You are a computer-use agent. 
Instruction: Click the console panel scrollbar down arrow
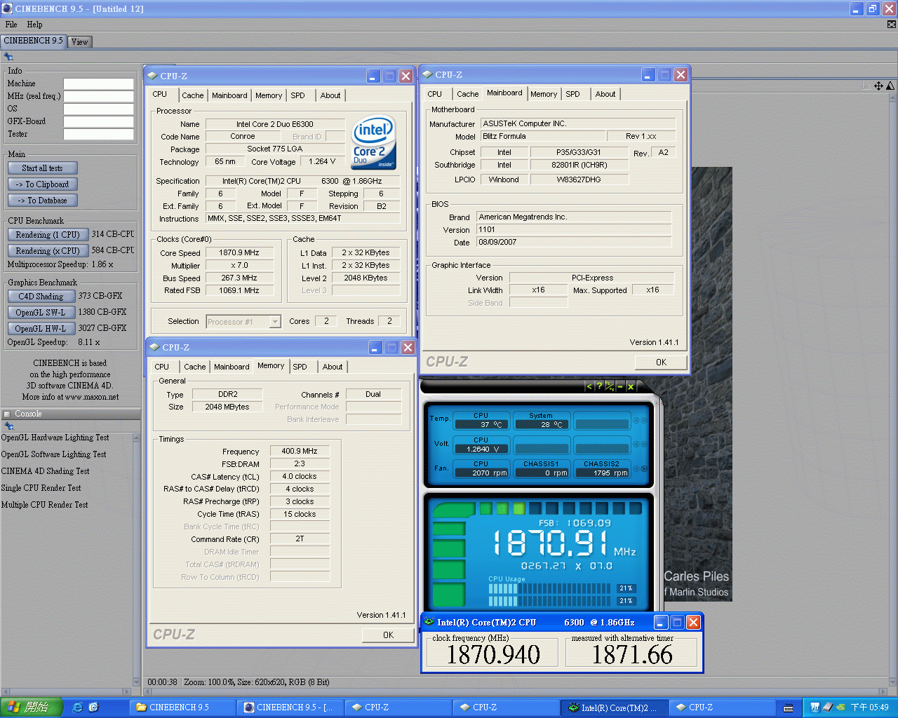click(136, 682)
